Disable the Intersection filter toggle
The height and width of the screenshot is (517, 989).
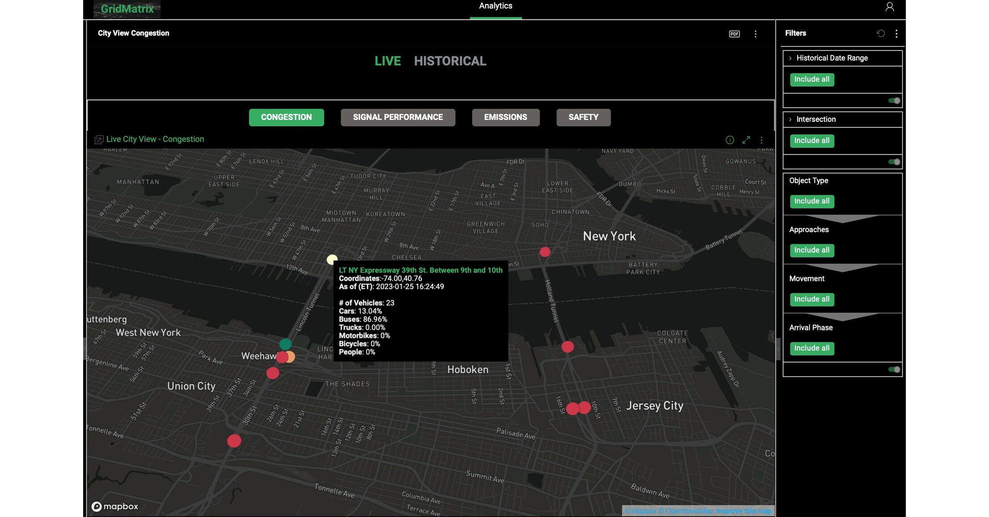point(893,162)
